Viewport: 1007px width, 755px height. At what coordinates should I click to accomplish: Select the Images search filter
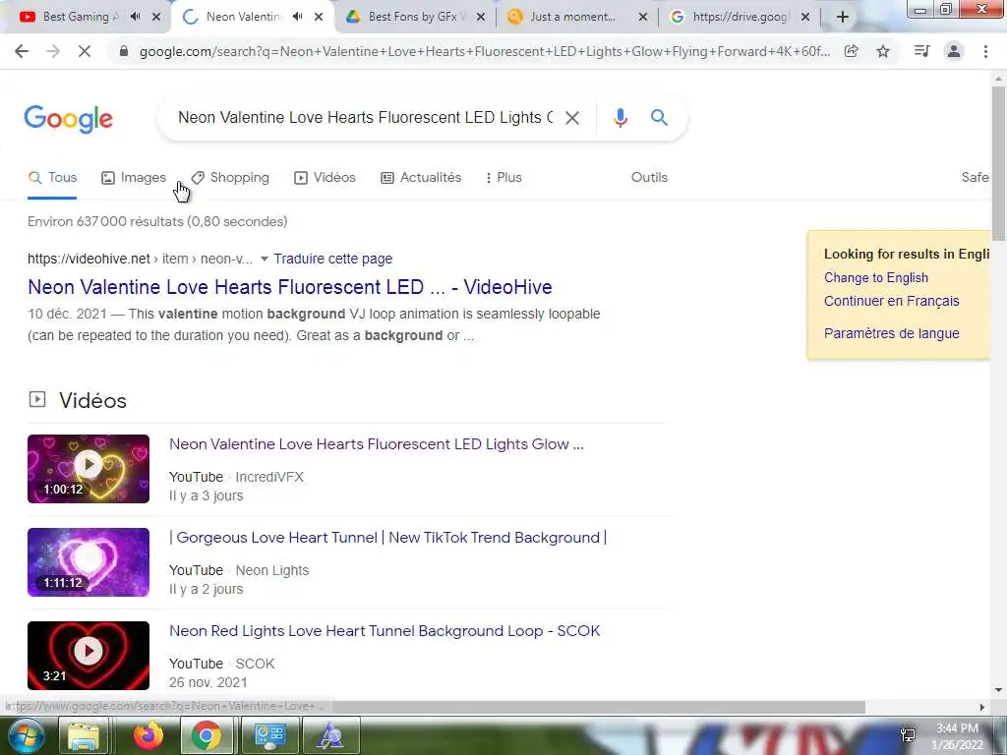click(x=134, y=178)
